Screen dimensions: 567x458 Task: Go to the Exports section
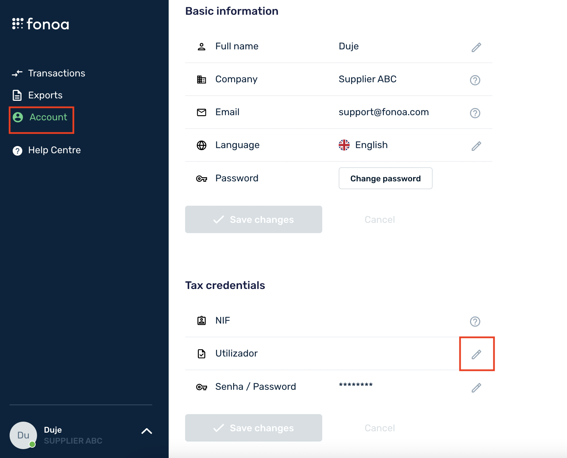(x=45, y=95)
